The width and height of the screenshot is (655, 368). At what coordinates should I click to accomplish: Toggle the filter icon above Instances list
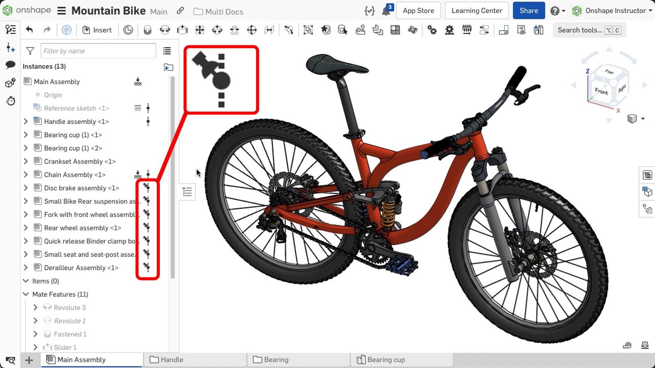tap(30, 51)
